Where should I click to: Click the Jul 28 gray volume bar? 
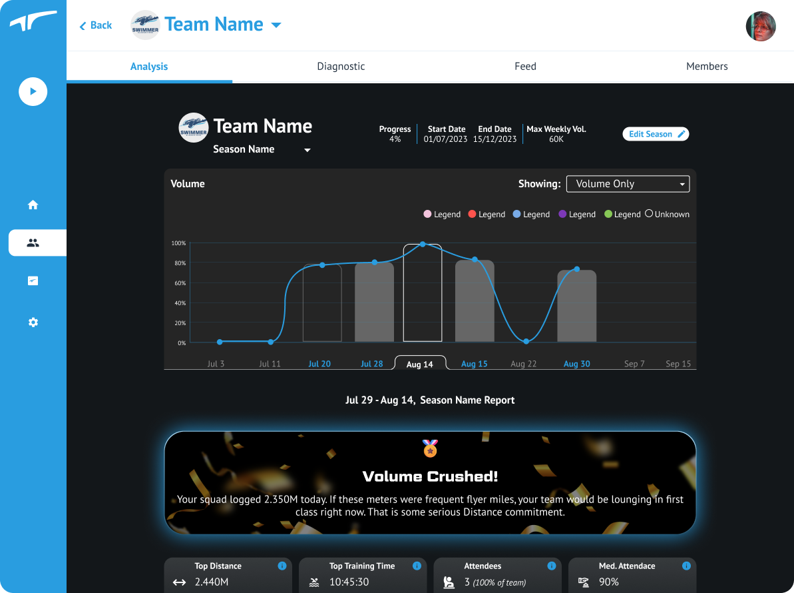click(374, 302)
